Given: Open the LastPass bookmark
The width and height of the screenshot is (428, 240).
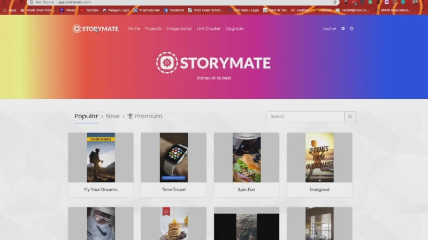Looking at the screenshot, I should click(x=300, y=10).
